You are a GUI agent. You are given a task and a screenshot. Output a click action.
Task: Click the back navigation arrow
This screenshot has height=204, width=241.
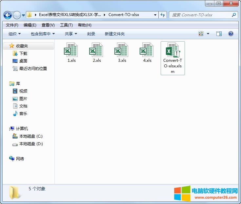coord(8,15)
